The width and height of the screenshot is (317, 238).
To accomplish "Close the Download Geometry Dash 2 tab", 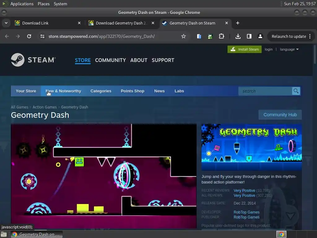I will pyautogui.click(x=153, y=23).
